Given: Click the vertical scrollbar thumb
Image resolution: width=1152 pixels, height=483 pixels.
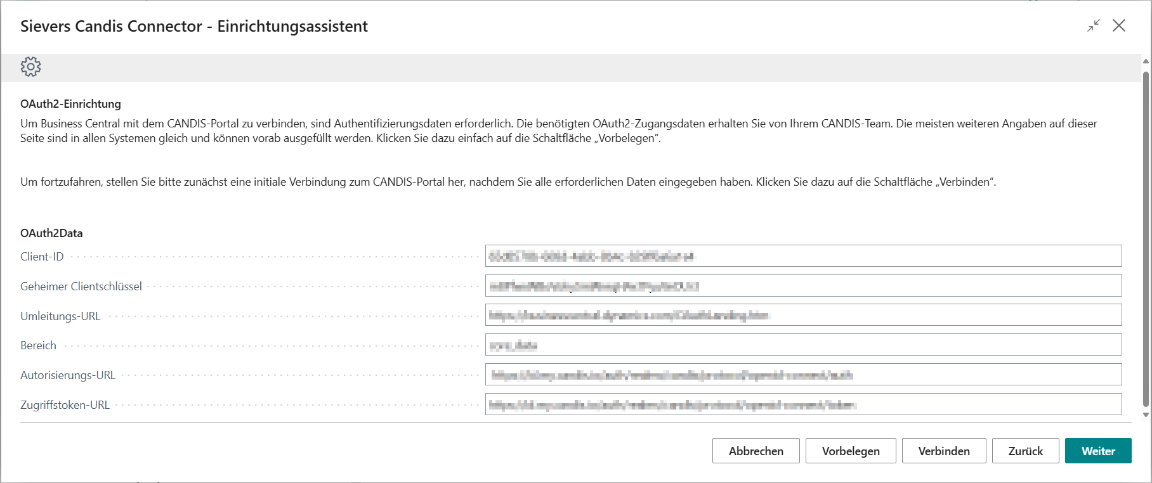Looking at the screenshot, I should click(1146, 238).
